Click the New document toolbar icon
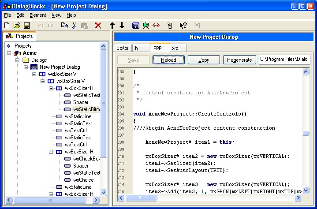The image size is (317, 209). click(7, 26)
